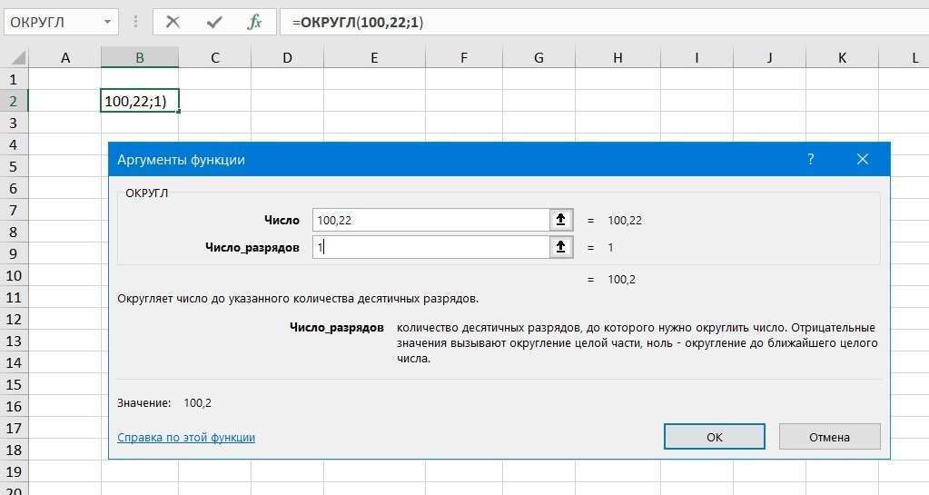Select cell B2 containing 100,22;1)

(x=140, y=101)
